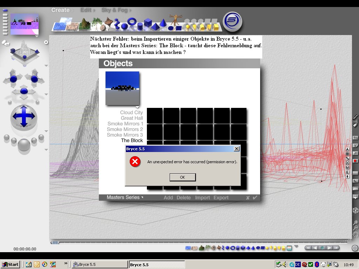Open the Windows Start menu
Image resolution: width=359 pixels, height=269 pixels.
tap(10, 264)
